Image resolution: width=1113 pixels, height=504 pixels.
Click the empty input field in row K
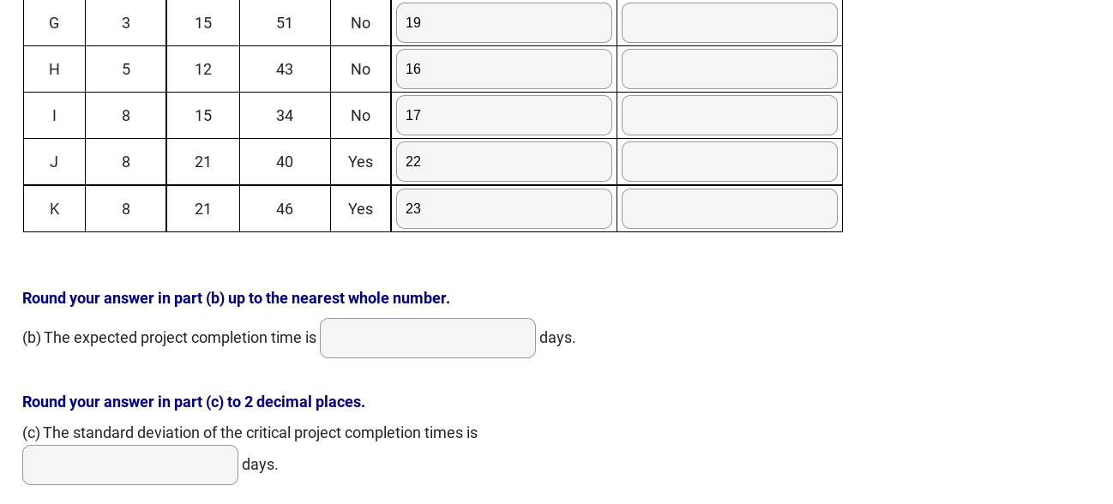[x=729, y=208]
